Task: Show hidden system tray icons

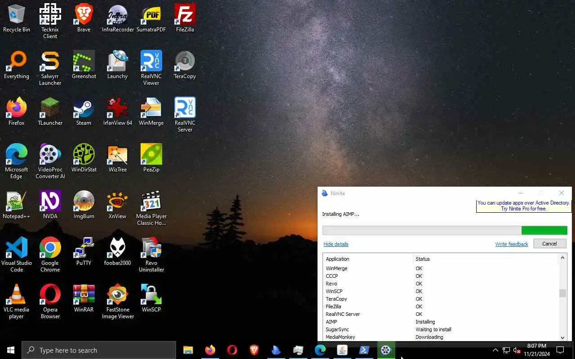Action: point(495,350)
